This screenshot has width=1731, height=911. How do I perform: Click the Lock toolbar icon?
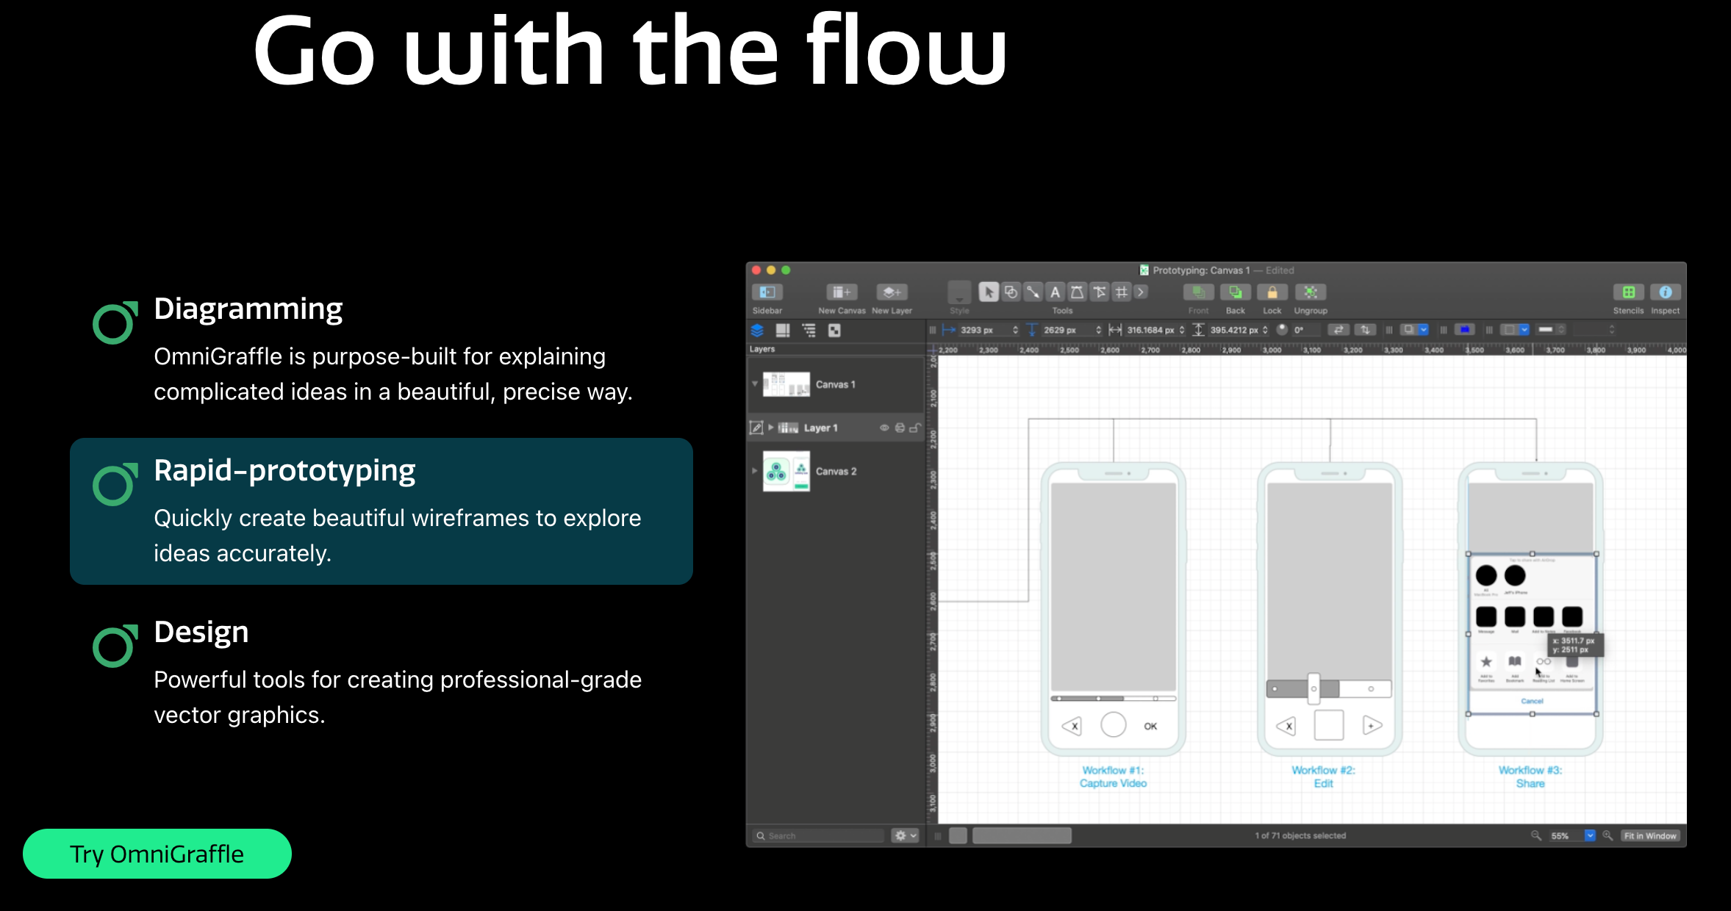(x=1272, y=292)
